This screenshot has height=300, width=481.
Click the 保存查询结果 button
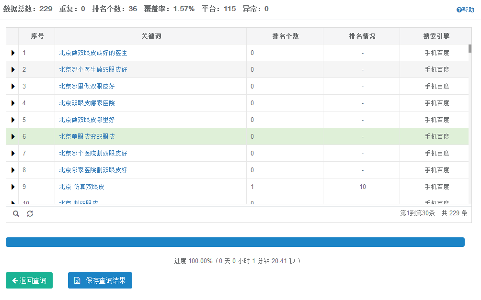coord(100,280)
